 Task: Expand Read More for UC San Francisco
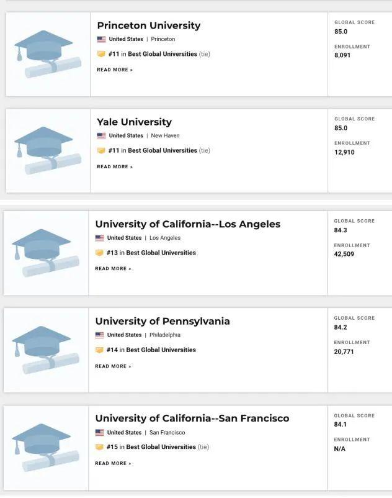pyautogui.click(x=113, y=463)
